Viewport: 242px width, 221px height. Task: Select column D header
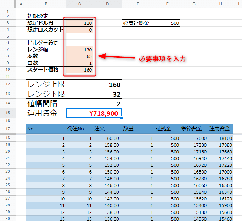tap(107, 4)
